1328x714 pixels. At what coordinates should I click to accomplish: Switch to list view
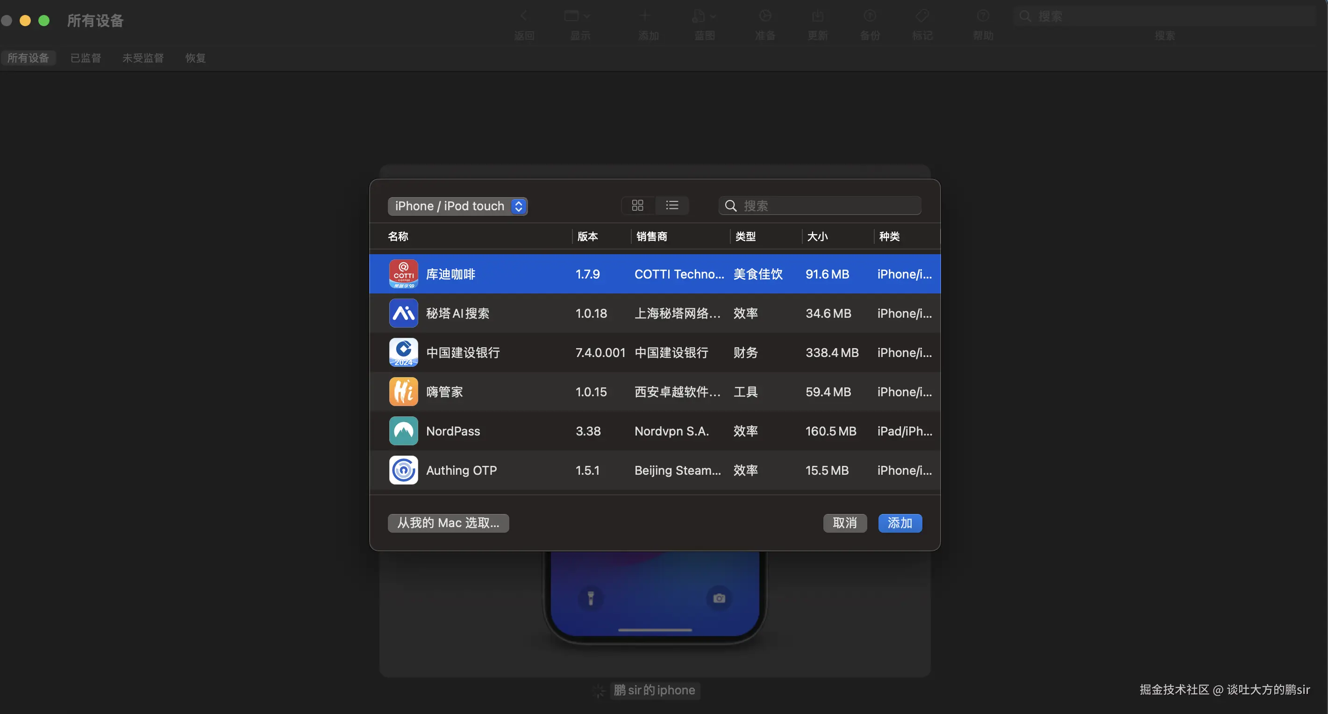(672, 205)
